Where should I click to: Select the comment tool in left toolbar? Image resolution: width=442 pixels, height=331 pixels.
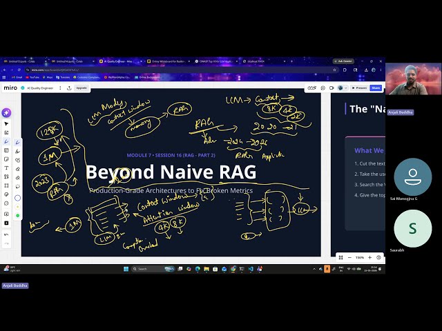click(x=6, y=203)
